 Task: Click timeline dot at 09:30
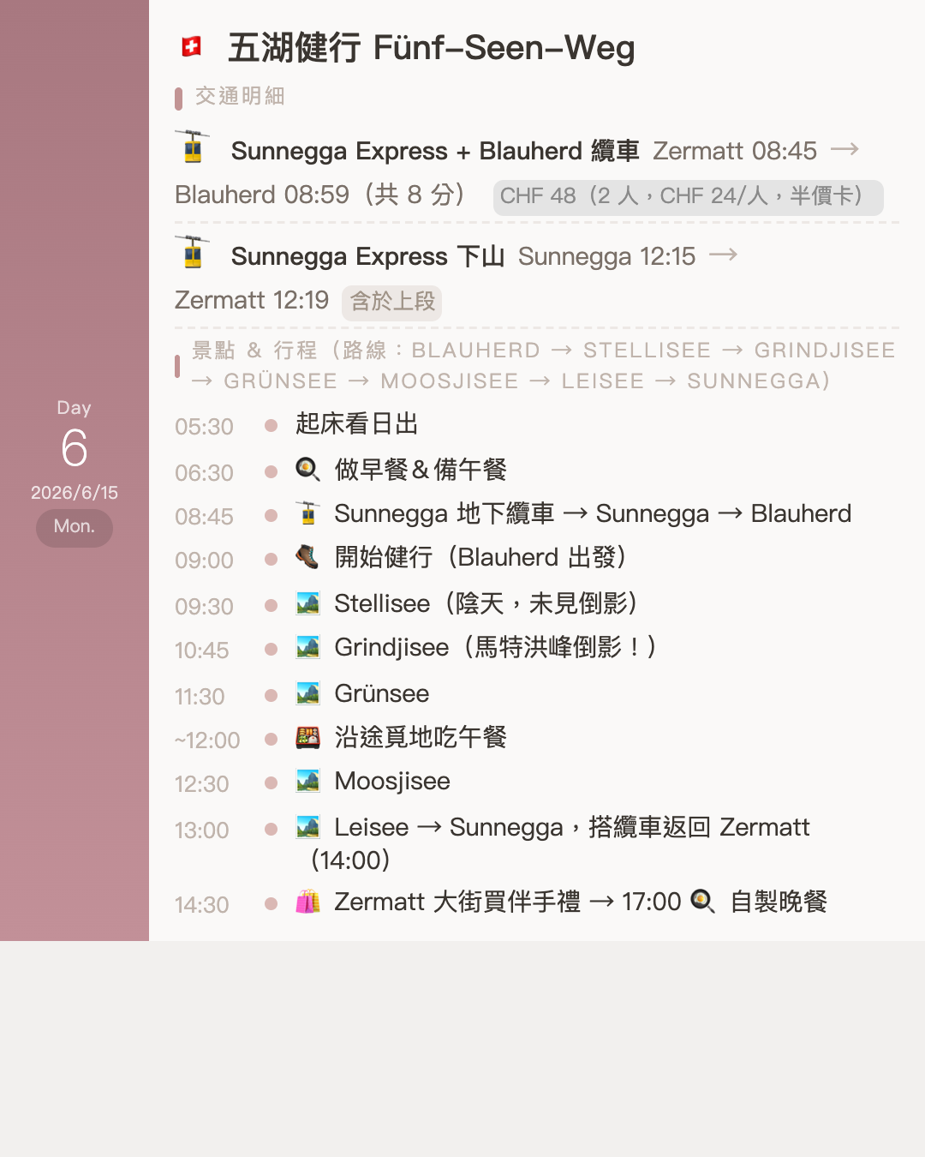(x=272, y=605)
